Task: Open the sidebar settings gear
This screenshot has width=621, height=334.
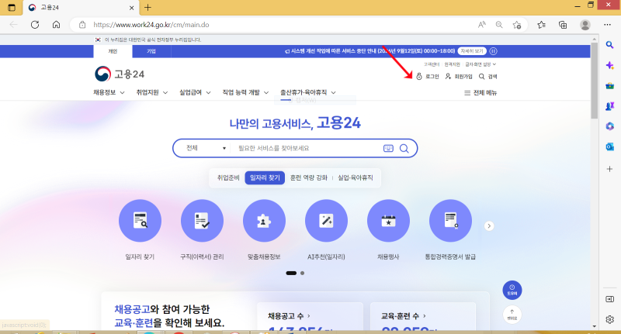Action: click(x=610, y=319)
